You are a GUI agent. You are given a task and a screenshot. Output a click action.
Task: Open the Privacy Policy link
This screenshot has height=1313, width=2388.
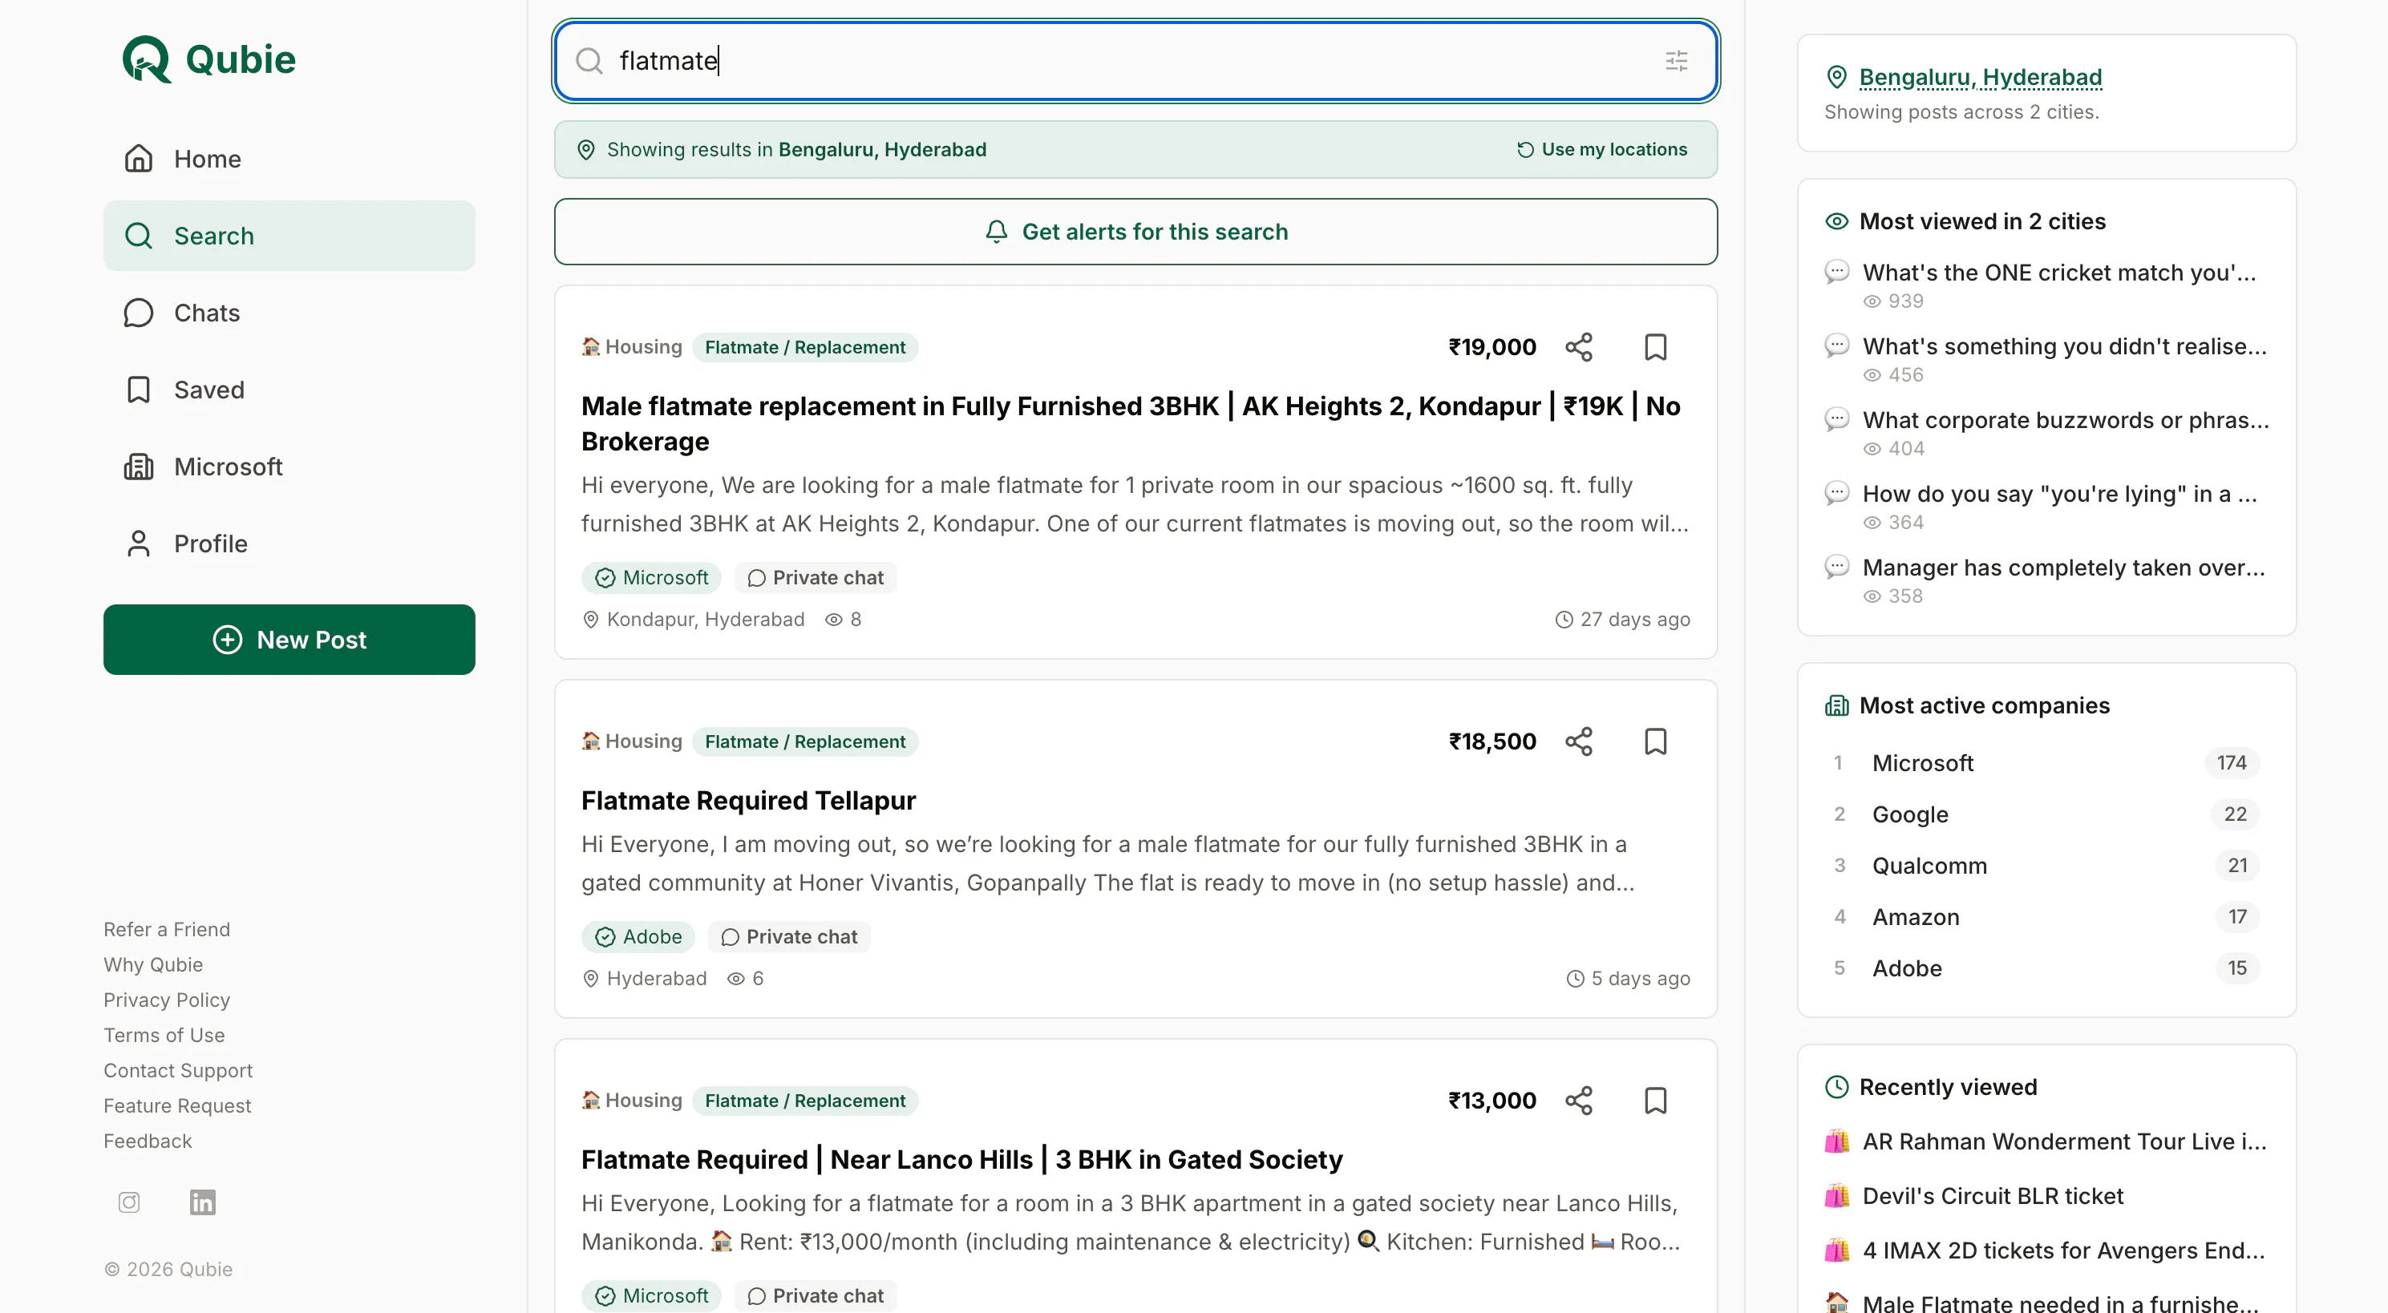(x=167, y=1000)
